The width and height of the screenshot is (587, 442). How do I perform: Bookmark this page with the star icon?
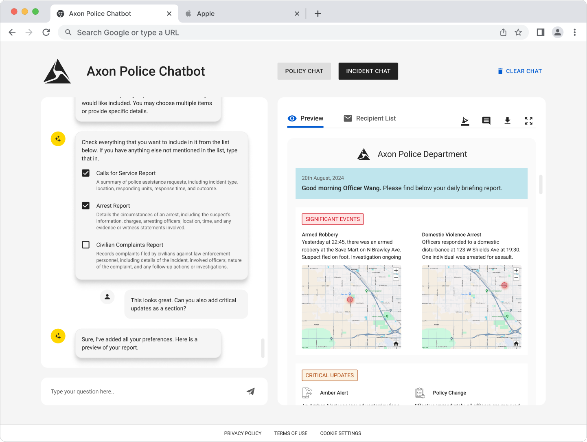518,33
